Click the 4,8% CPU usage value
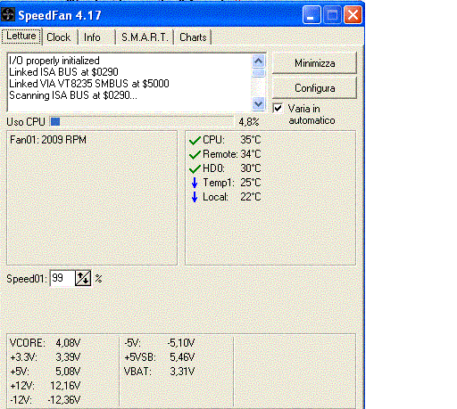457x409 pixels. 249,122
